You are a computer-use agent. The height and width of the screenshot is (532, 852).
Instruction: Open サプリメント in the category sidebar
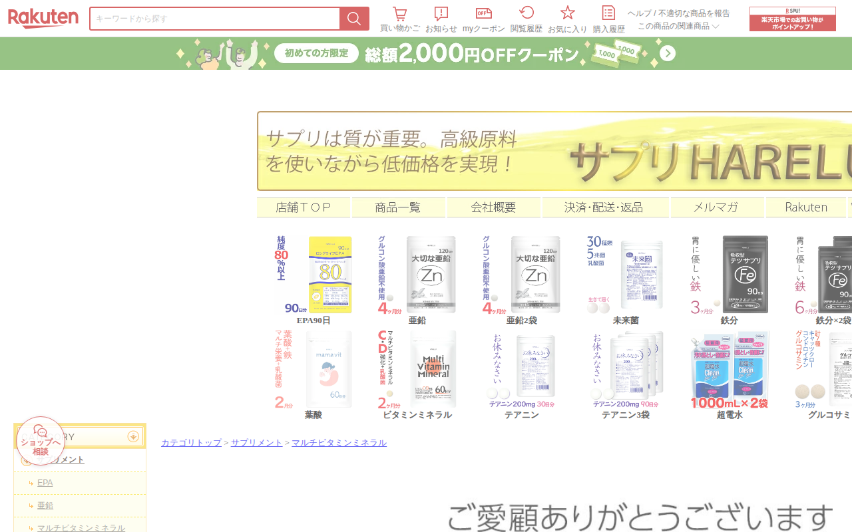pos(61,460)
